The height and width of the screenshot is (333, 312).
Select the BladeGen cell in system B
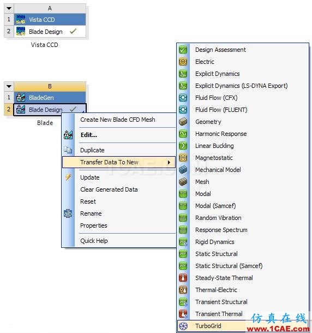50,98
